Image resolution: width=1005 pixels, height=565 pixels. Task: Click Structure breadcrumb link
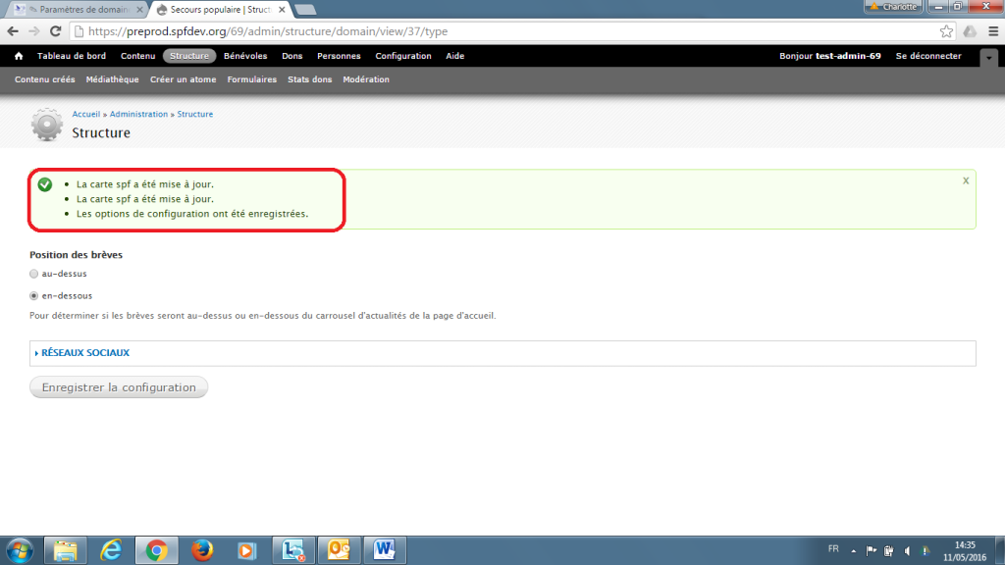(x=195, y=114)
